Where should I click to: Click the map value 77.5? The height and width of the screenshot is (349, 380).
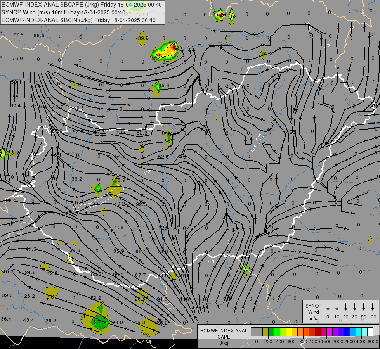18,35
